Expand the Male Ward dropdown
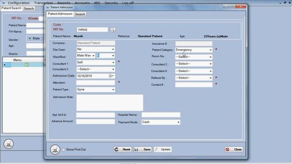The width and height of the screenshot is (292, 164). point(93,56)
